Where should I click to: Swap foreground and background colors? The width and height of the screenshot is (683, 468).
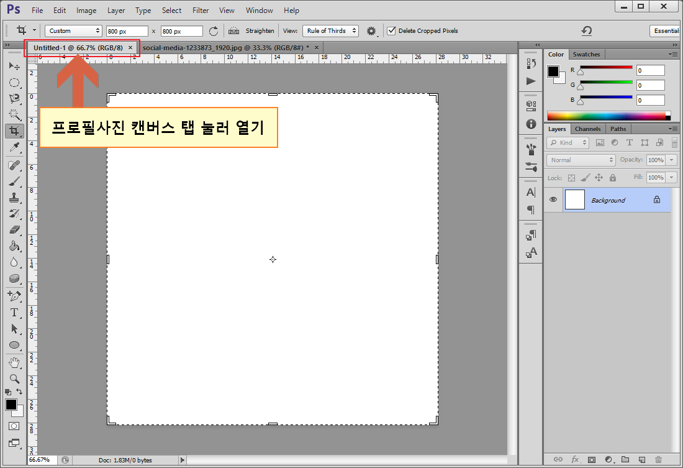tap(19, 391)
